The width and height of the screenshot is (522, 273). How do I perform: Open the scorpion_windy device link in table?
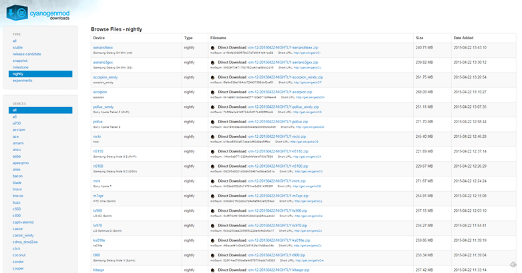coord(105,77)
